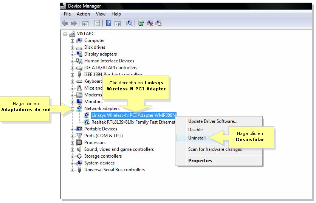This screenshot has height=203, width=316.
Task: Toggle the Show/Hide Action Pane toolbar icon
Action: click(x=118, y=23)
